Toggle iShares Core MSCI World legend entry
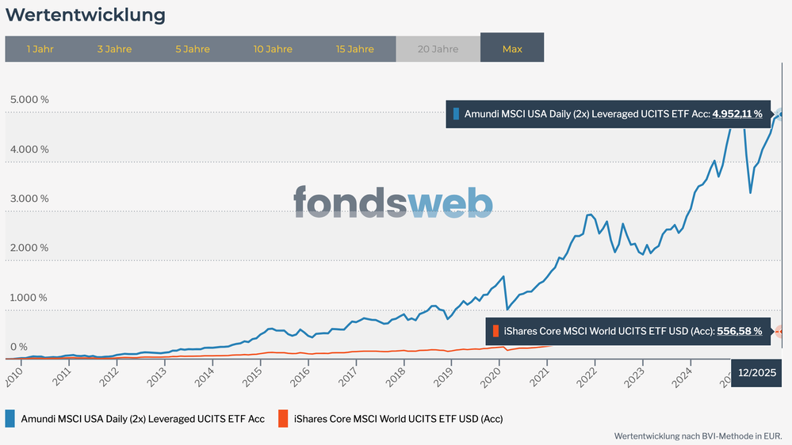This screenshot has width=792, height=445. tap(398, 418)
